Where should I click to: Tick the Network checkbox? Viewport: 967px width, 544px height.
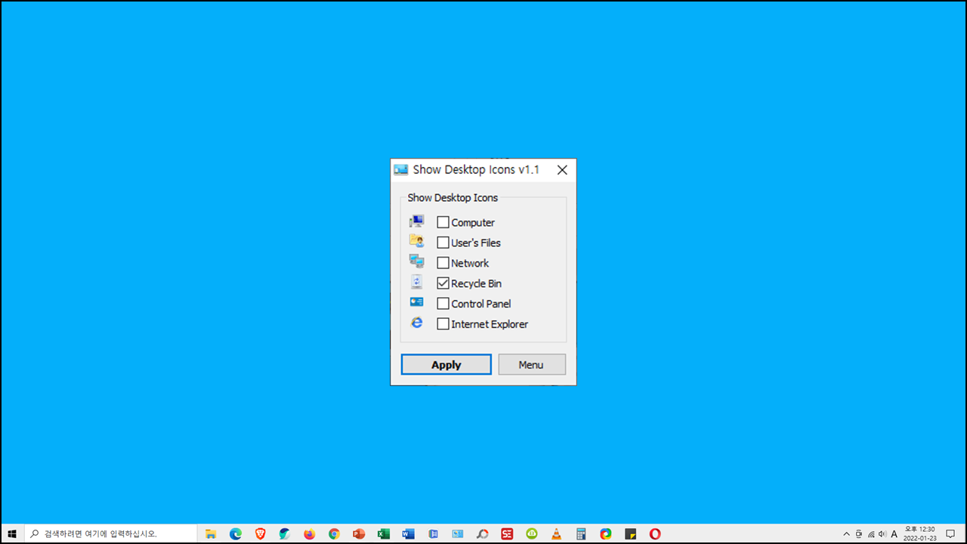click(x=443, y=263)
